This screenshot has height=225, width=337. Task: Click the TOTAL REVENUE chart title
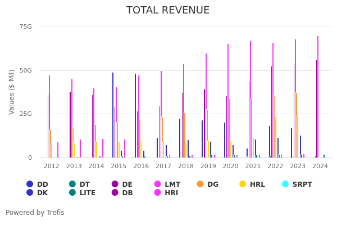[168, 10]
